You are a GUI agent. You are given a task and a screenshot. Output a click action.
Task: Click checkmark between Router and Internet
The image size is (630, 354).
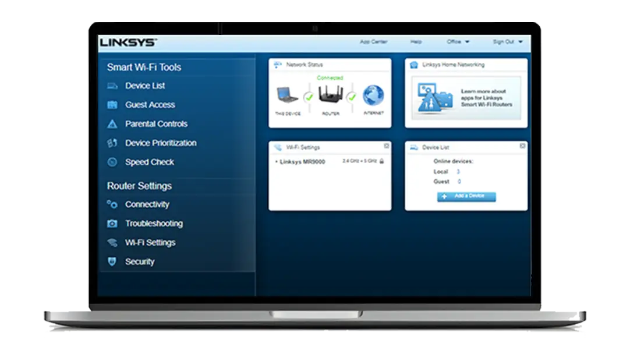[352, 97]
